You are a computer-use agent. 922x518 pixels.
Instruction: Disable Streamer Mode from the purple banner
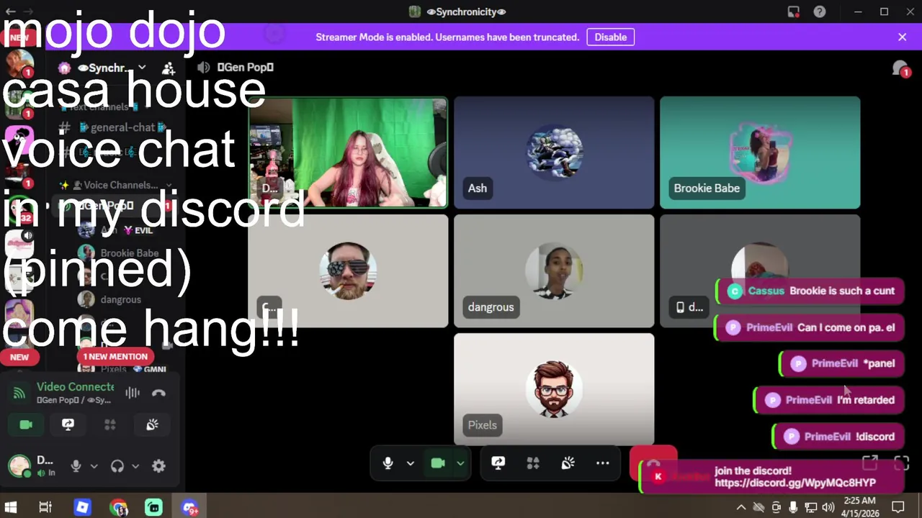[x=610, y=37]
